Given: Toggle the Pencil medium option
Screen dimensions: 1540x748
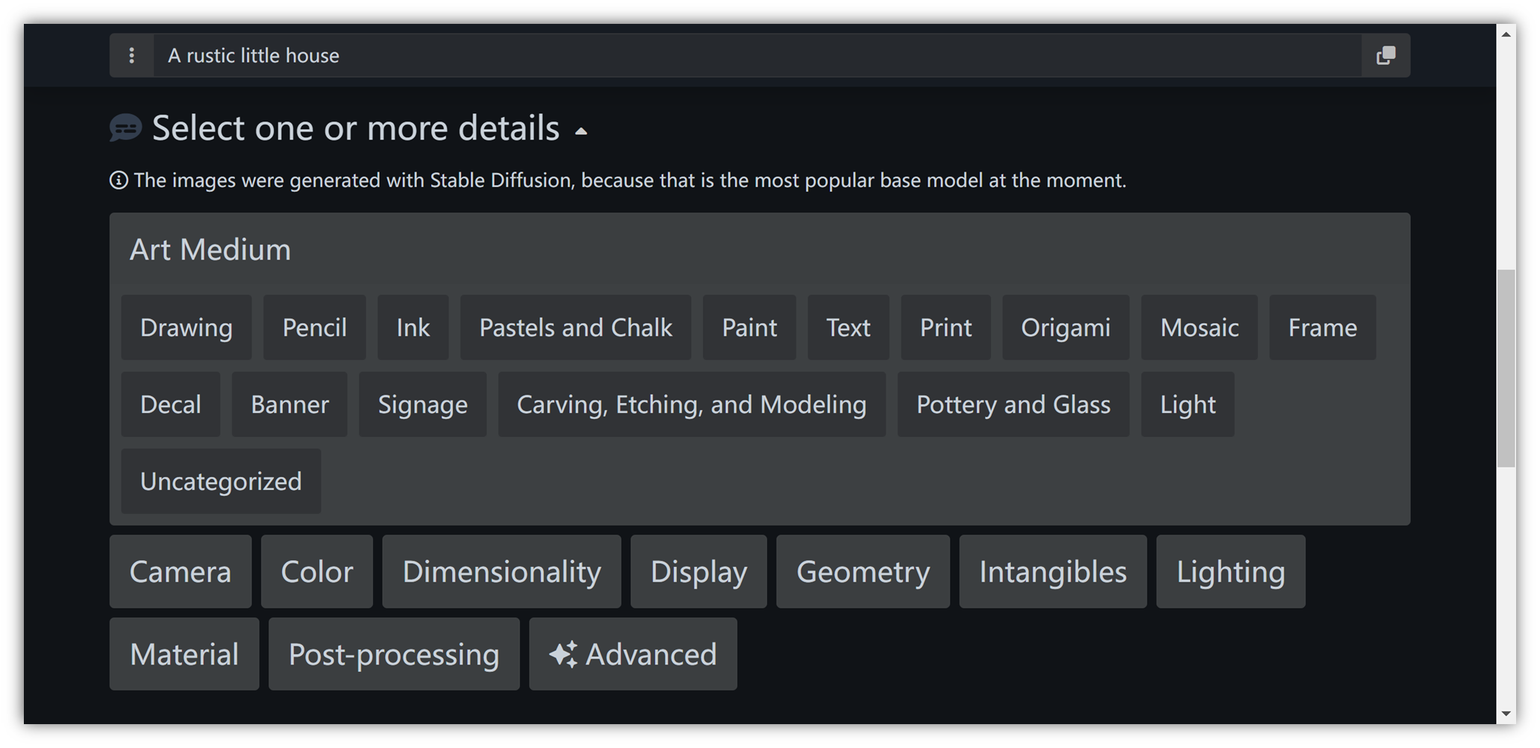Looking at the screenshot, I should 314,327.
